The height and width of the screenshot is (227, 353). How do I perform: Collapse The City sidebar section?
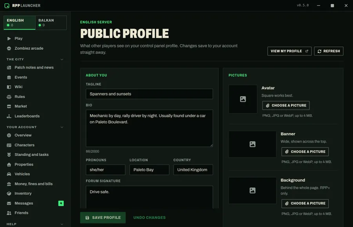click(x=62, y=59)
